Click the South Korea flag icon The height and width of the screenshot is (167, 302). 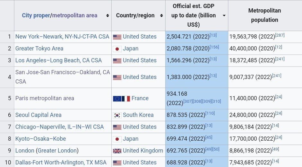pos(117,115)
